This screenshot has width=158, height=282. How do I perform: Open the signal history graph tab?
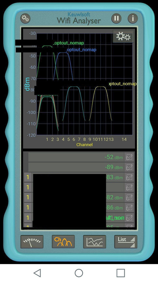[94, 242]
